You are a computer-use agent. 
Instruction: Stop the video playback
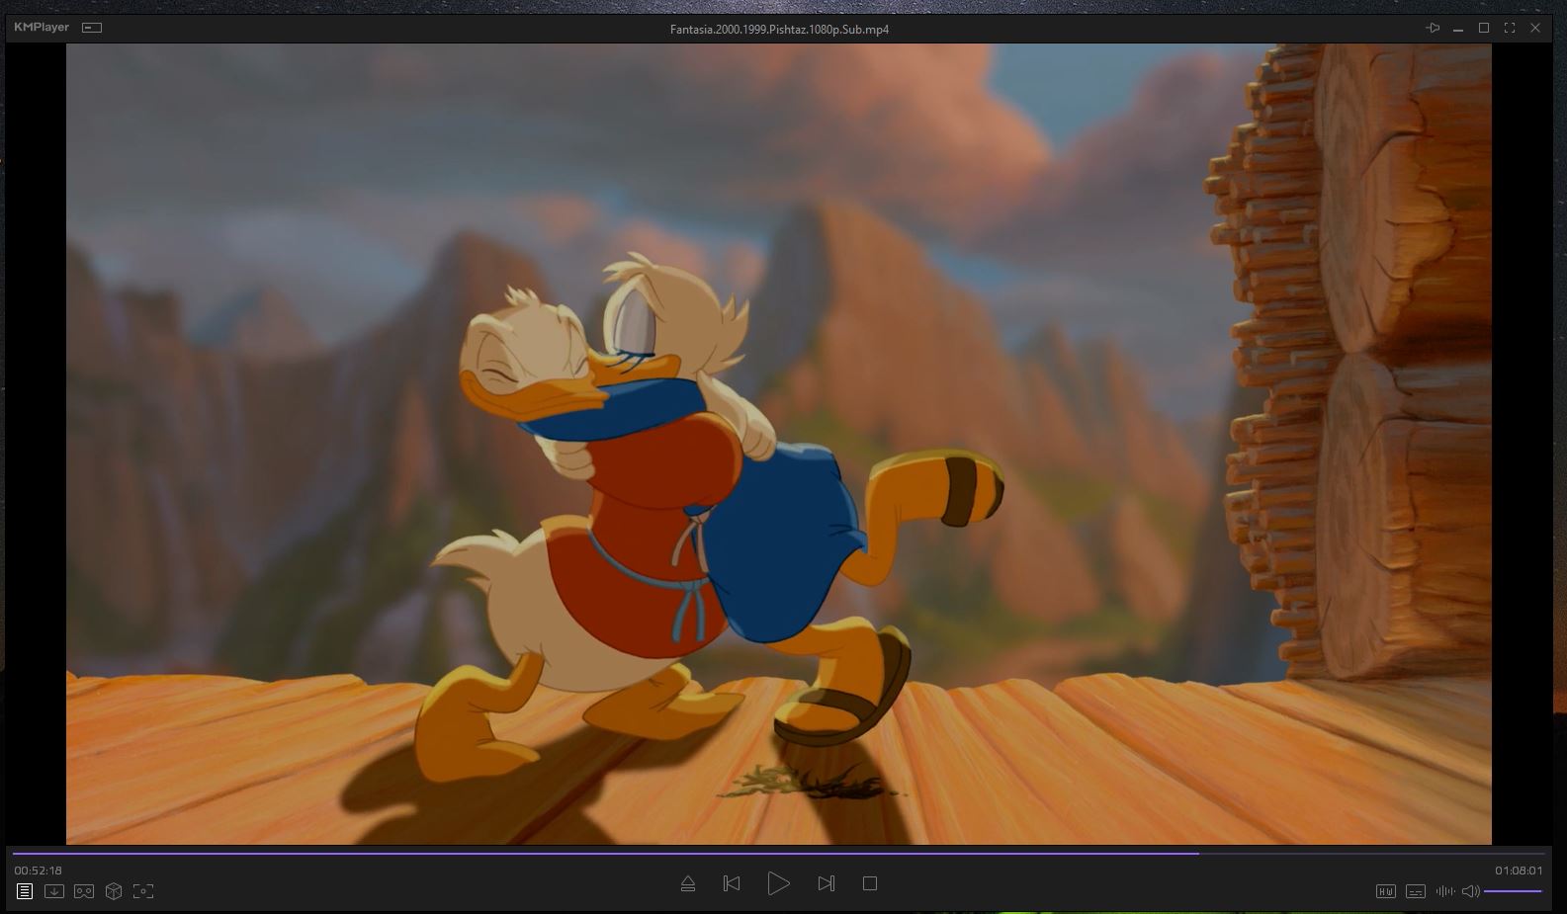[870, 883]
